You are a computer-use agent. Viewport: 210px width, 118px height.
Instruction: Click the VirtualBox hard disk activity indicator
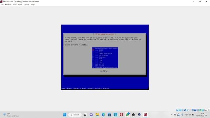(177, 110)
